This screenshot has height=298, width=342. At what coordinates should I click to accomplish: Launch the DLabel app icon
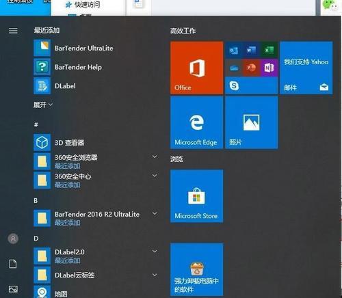click(42, 86)
